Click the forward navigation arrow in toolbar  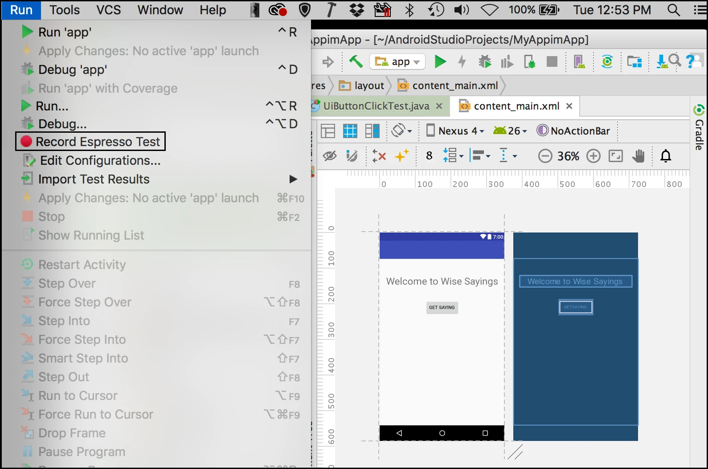pyautogui.click(x=328, y=62)
